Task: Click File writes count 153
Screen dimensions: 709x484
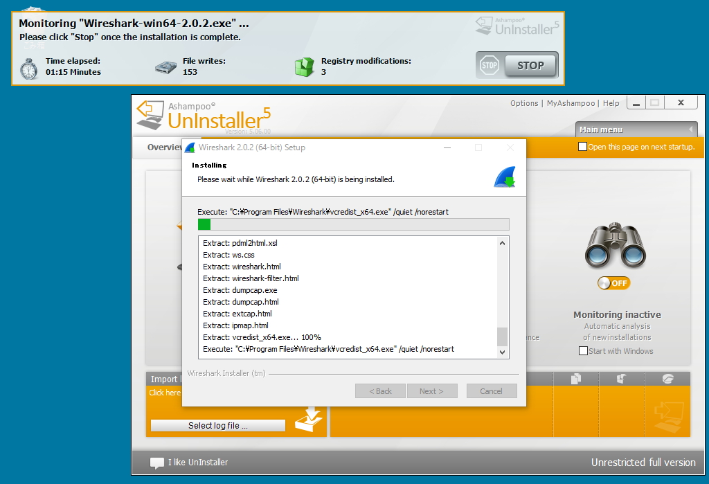Action: tap(190, 72)
